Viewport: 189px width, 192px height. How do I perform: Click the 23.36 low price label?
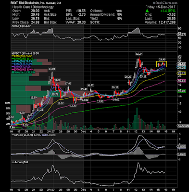(143, 77)
